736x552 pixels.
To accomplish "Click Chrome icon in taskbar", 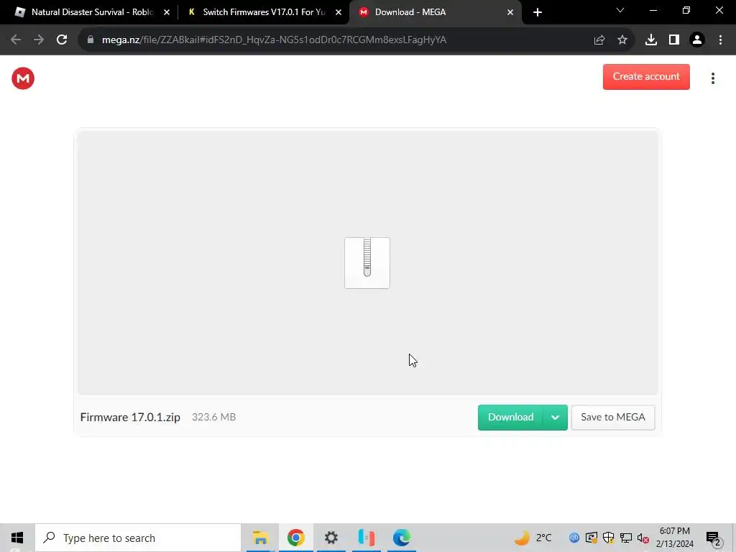I will pyautogui.click(x=295, y=538).
